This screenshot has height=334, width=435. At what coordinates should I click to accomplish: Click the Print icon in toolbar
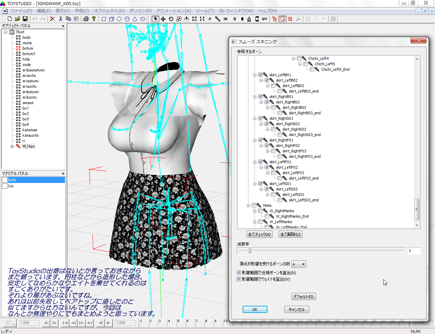click(x=86, y=19)
